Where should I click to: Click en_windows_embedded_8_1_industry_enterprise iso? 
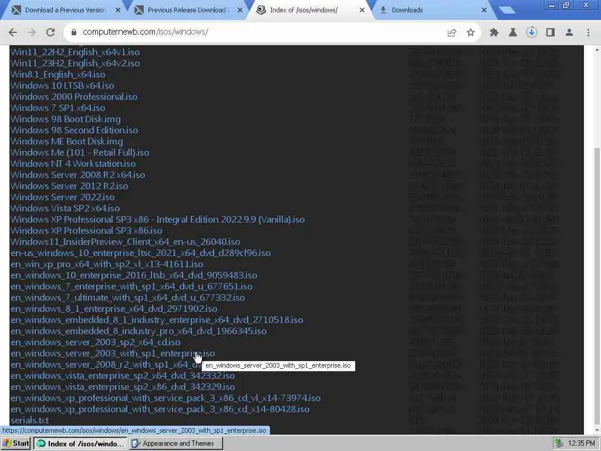(x=157, y=320)
